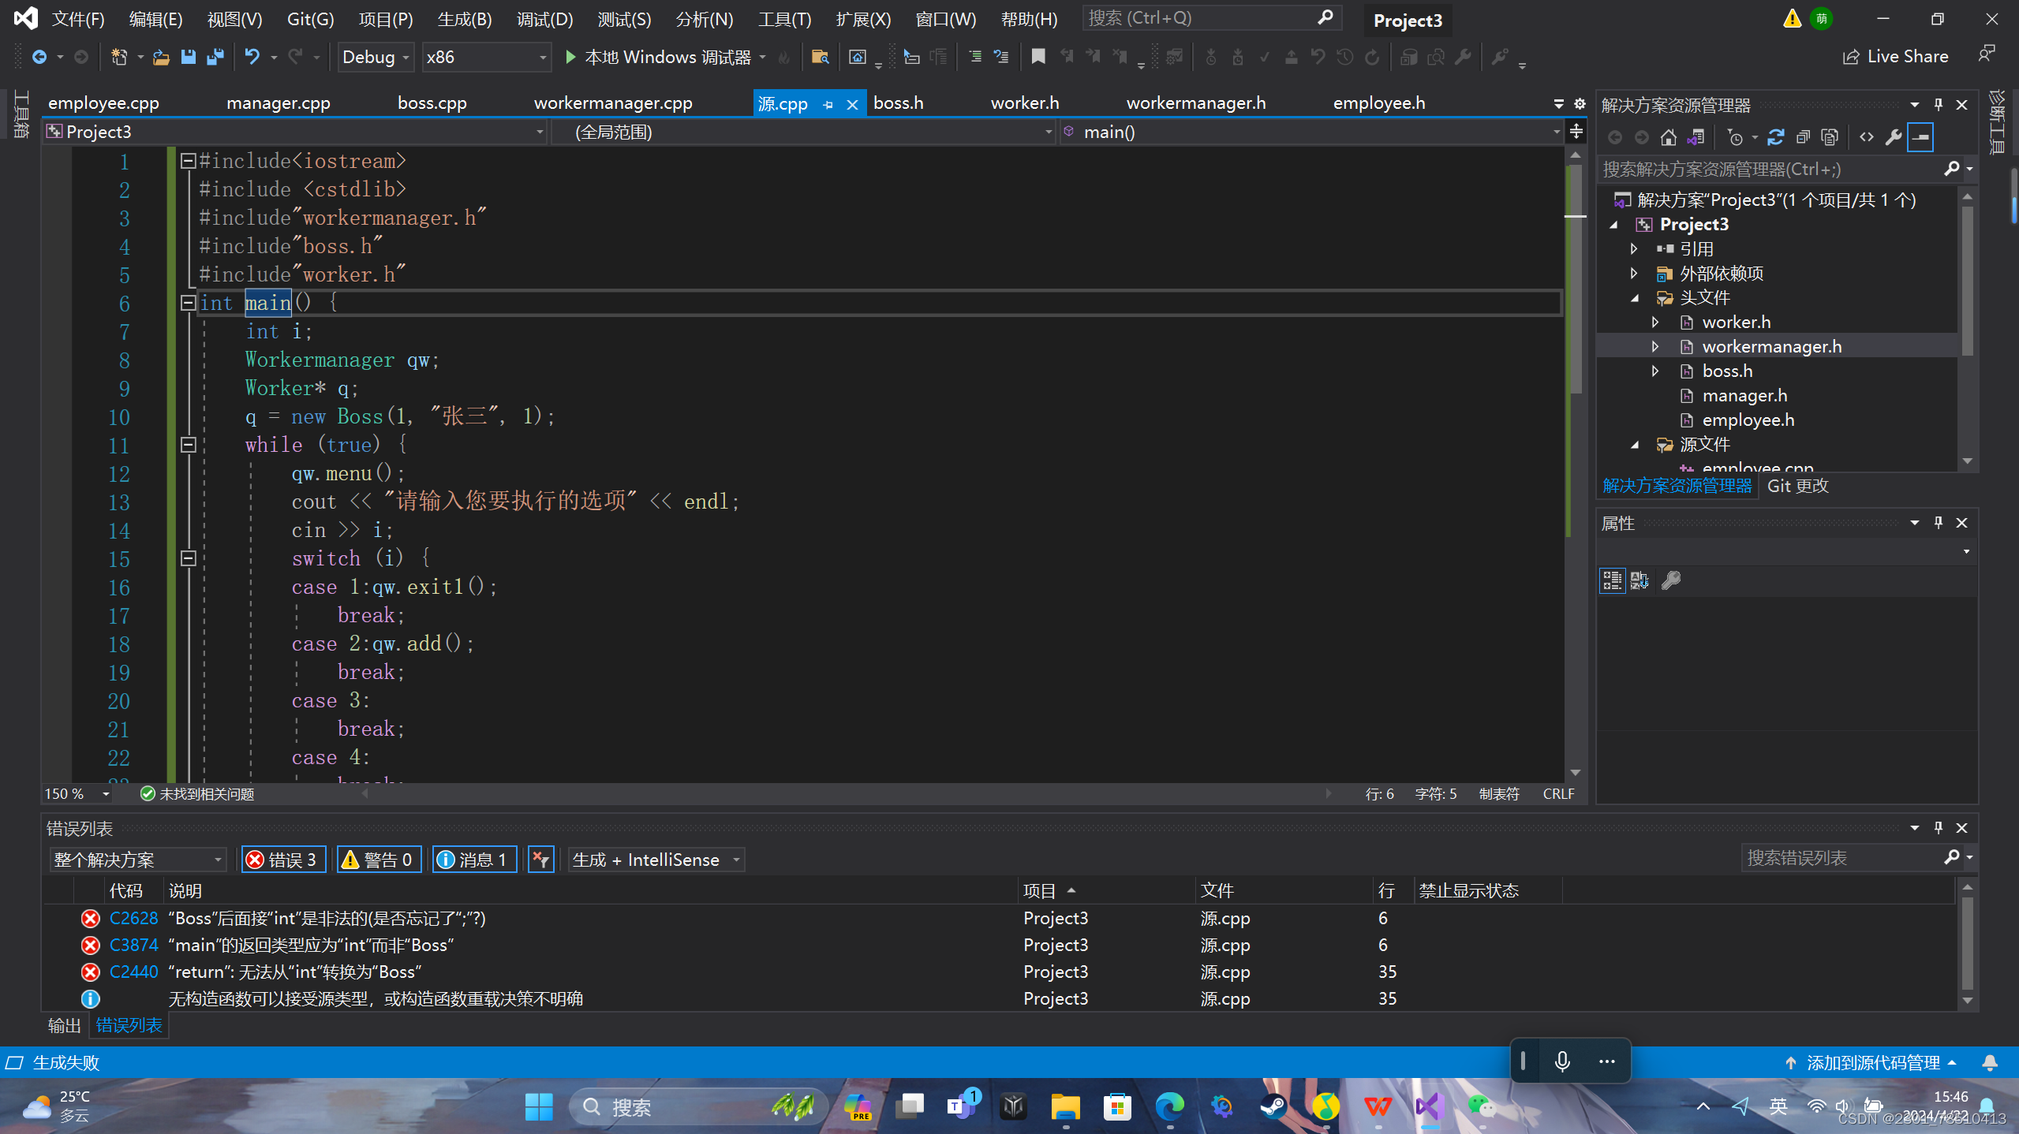Open Find in Files toolbar icon

(x=820, y=57)
